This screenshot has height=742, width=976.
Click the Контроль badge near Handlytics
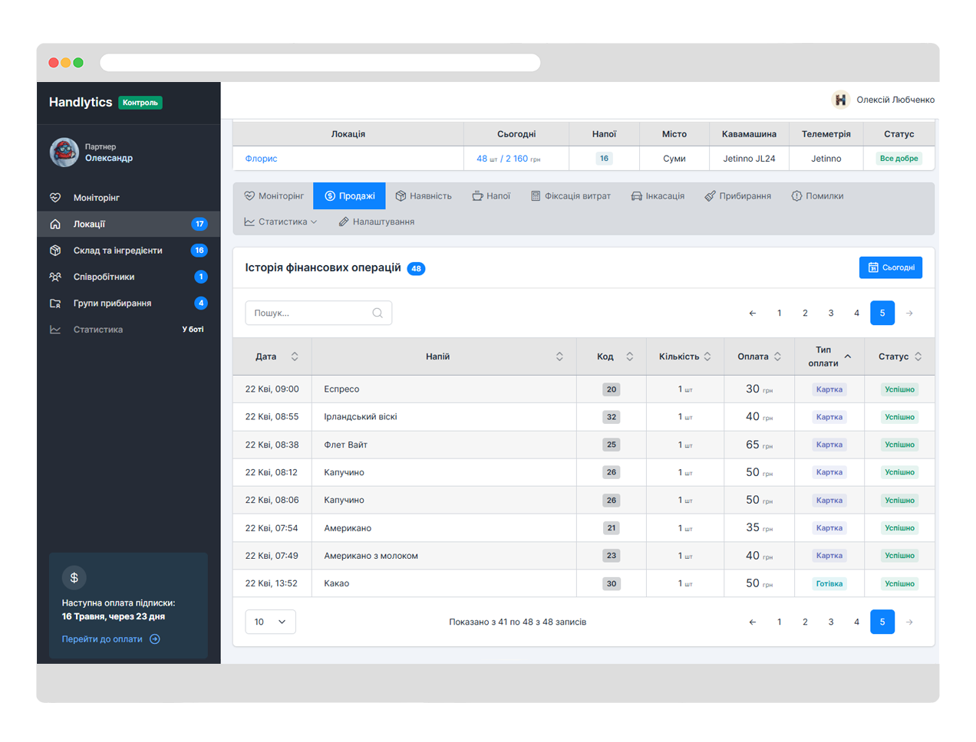point(140,103)
